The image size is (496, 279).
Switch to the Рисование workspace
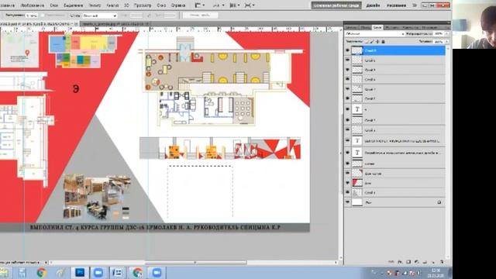click(396, 5)
